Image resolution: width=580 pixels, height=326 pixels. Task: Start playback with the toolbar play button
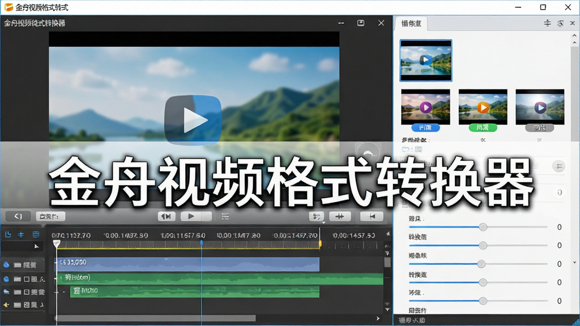[191, 216]
